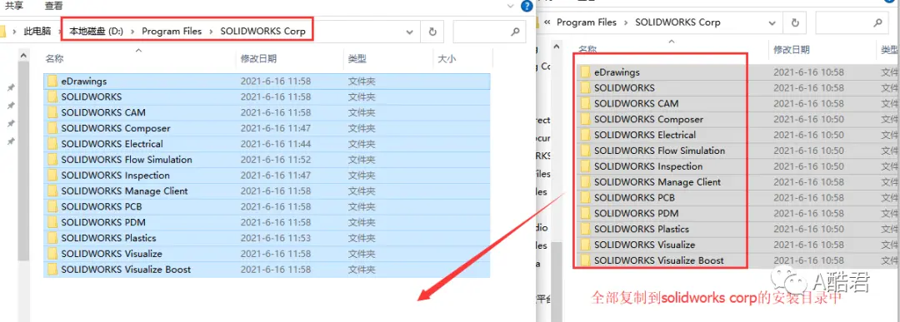Click search magnifier icon in left window
This screenshot has height=322, width=900.
pos(516,32)
